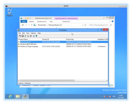Click the Средства работы с приложениями contextual tab
Image resolution: width=132 pixels, height=104 pixels.
66,18
